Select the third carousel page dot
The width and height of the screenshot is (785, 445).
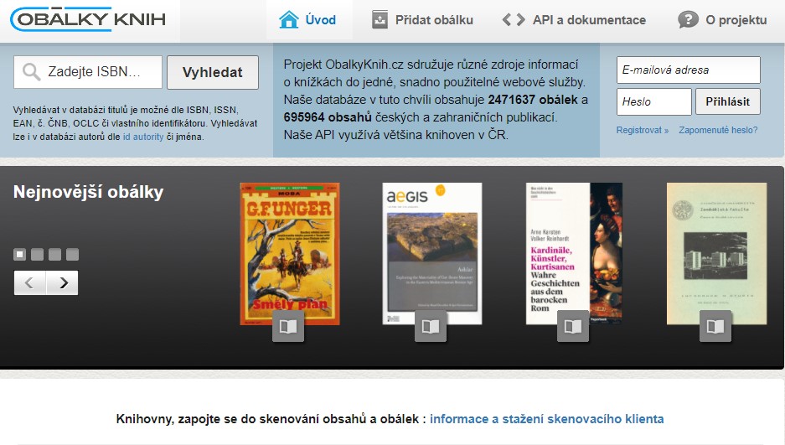click(54, 254)
